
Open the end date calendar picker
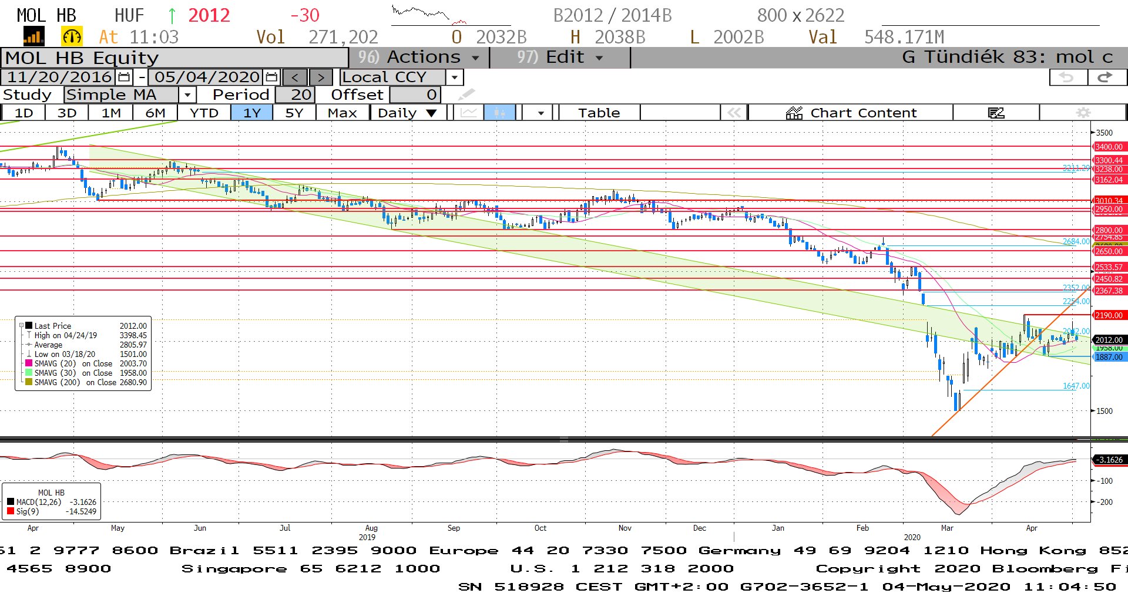coord(271,77)
